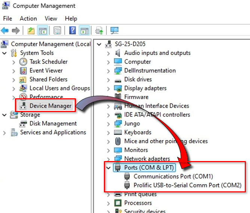The image size is (250, 213).
Task: Toggle Show/Hide Console Tree toolbar button
Action: [43, 30]
